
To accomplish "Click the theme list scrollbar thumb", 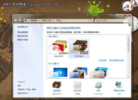I will coord(128,45).
